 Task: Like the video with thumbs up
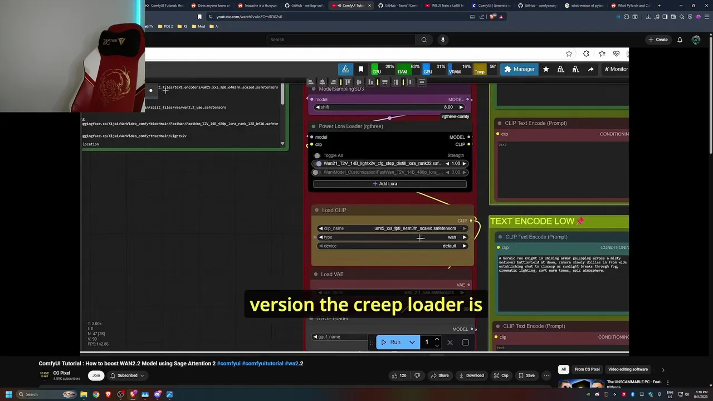tap(399, 375)
